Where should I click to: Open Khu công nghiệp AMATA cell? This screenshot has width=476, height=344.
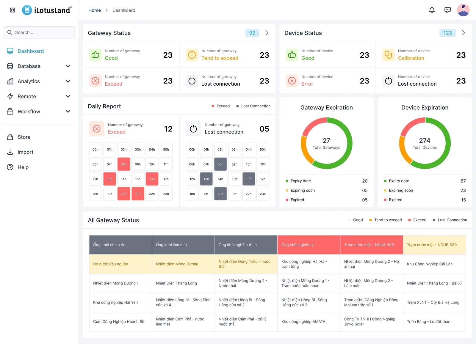(x=309, y=321)
